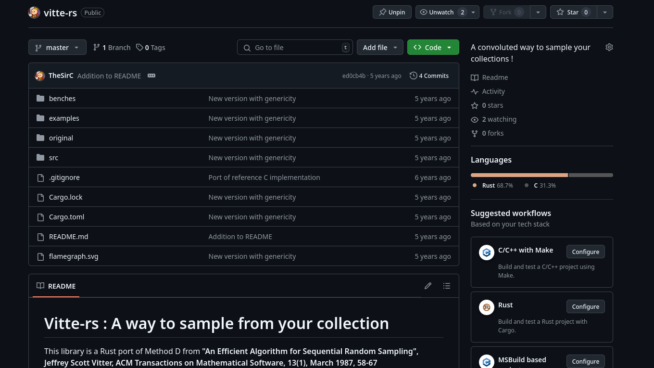Open the Addition to README commit in header
The height and width of the screenshot is (368, 654).
pyautogui.click(x=109, y=76)
